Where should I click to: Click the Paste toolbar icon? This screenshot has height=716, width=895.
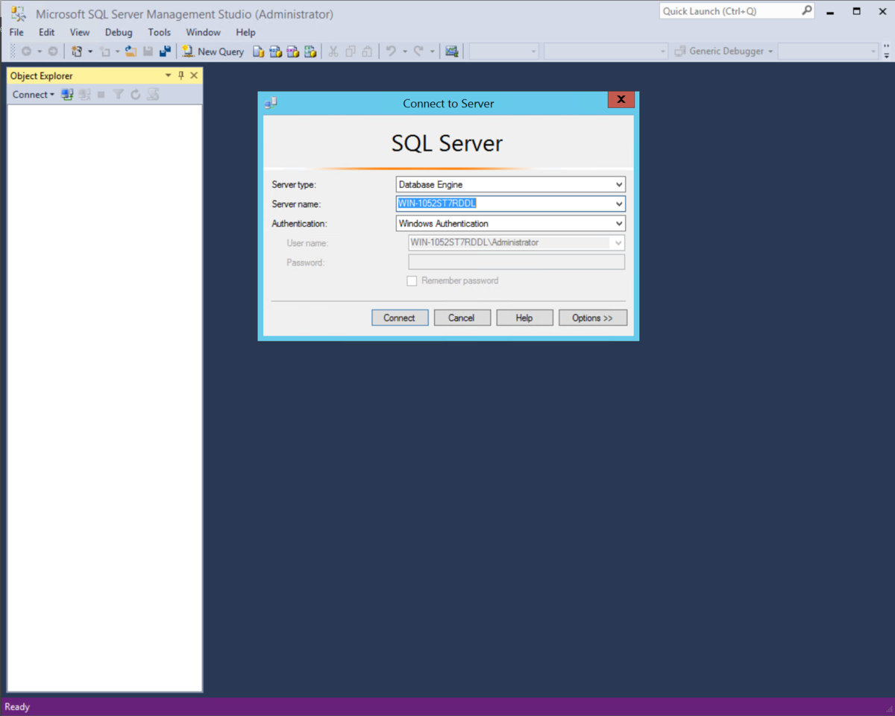click(x=367, y=51)
